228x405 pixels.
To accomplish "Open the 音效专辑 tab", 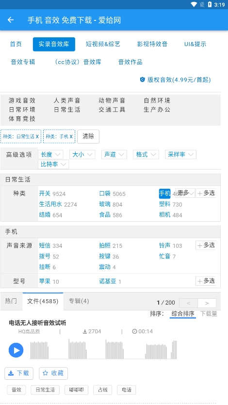I will [x=23, y=62].
